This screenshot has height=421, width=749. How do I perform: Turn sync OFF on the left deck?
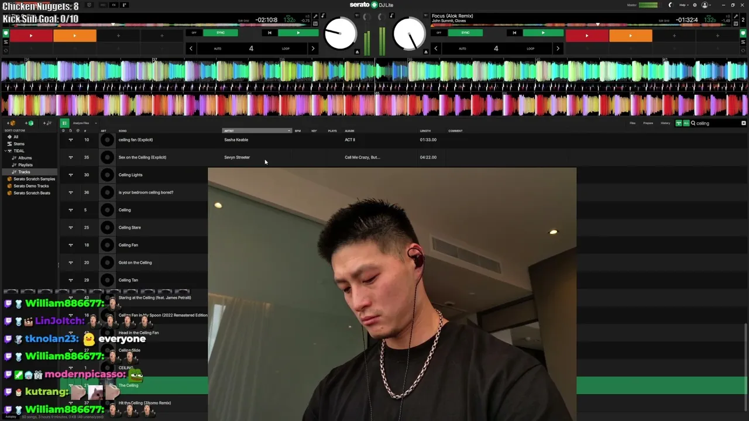point(194,33)
